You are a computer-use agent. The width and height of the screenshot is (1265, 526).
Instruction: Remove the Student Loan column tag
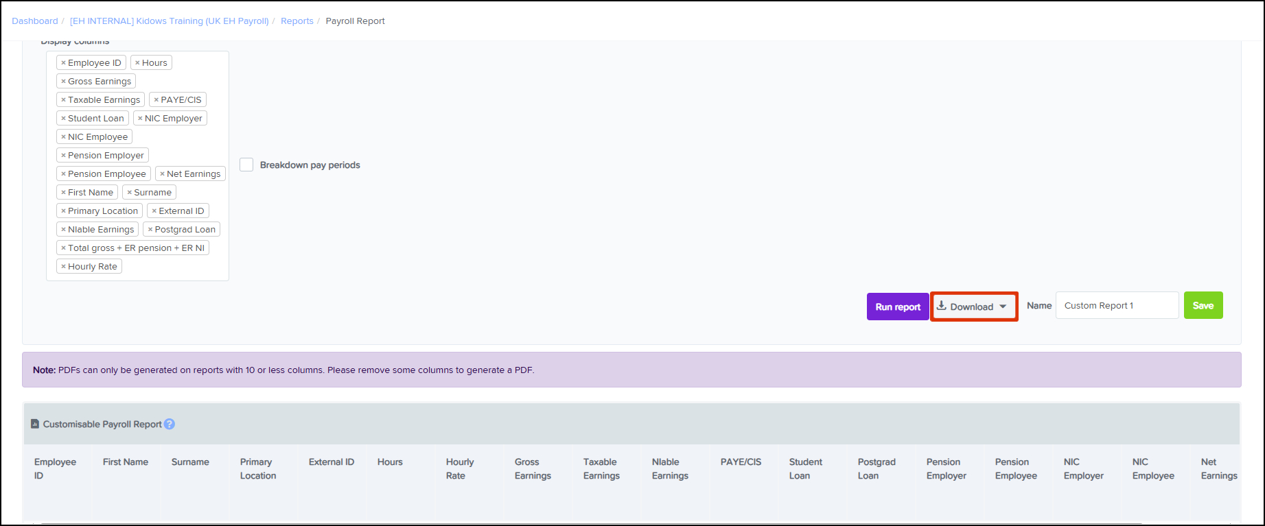(63, 119)
